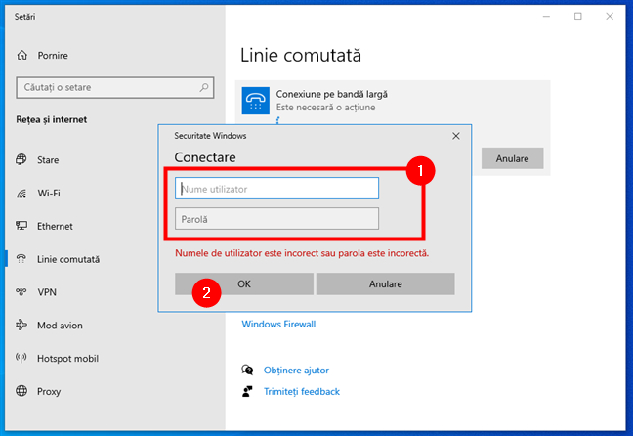
Task: Select the Ethernet monitor icon
Action: click(21, 226)
